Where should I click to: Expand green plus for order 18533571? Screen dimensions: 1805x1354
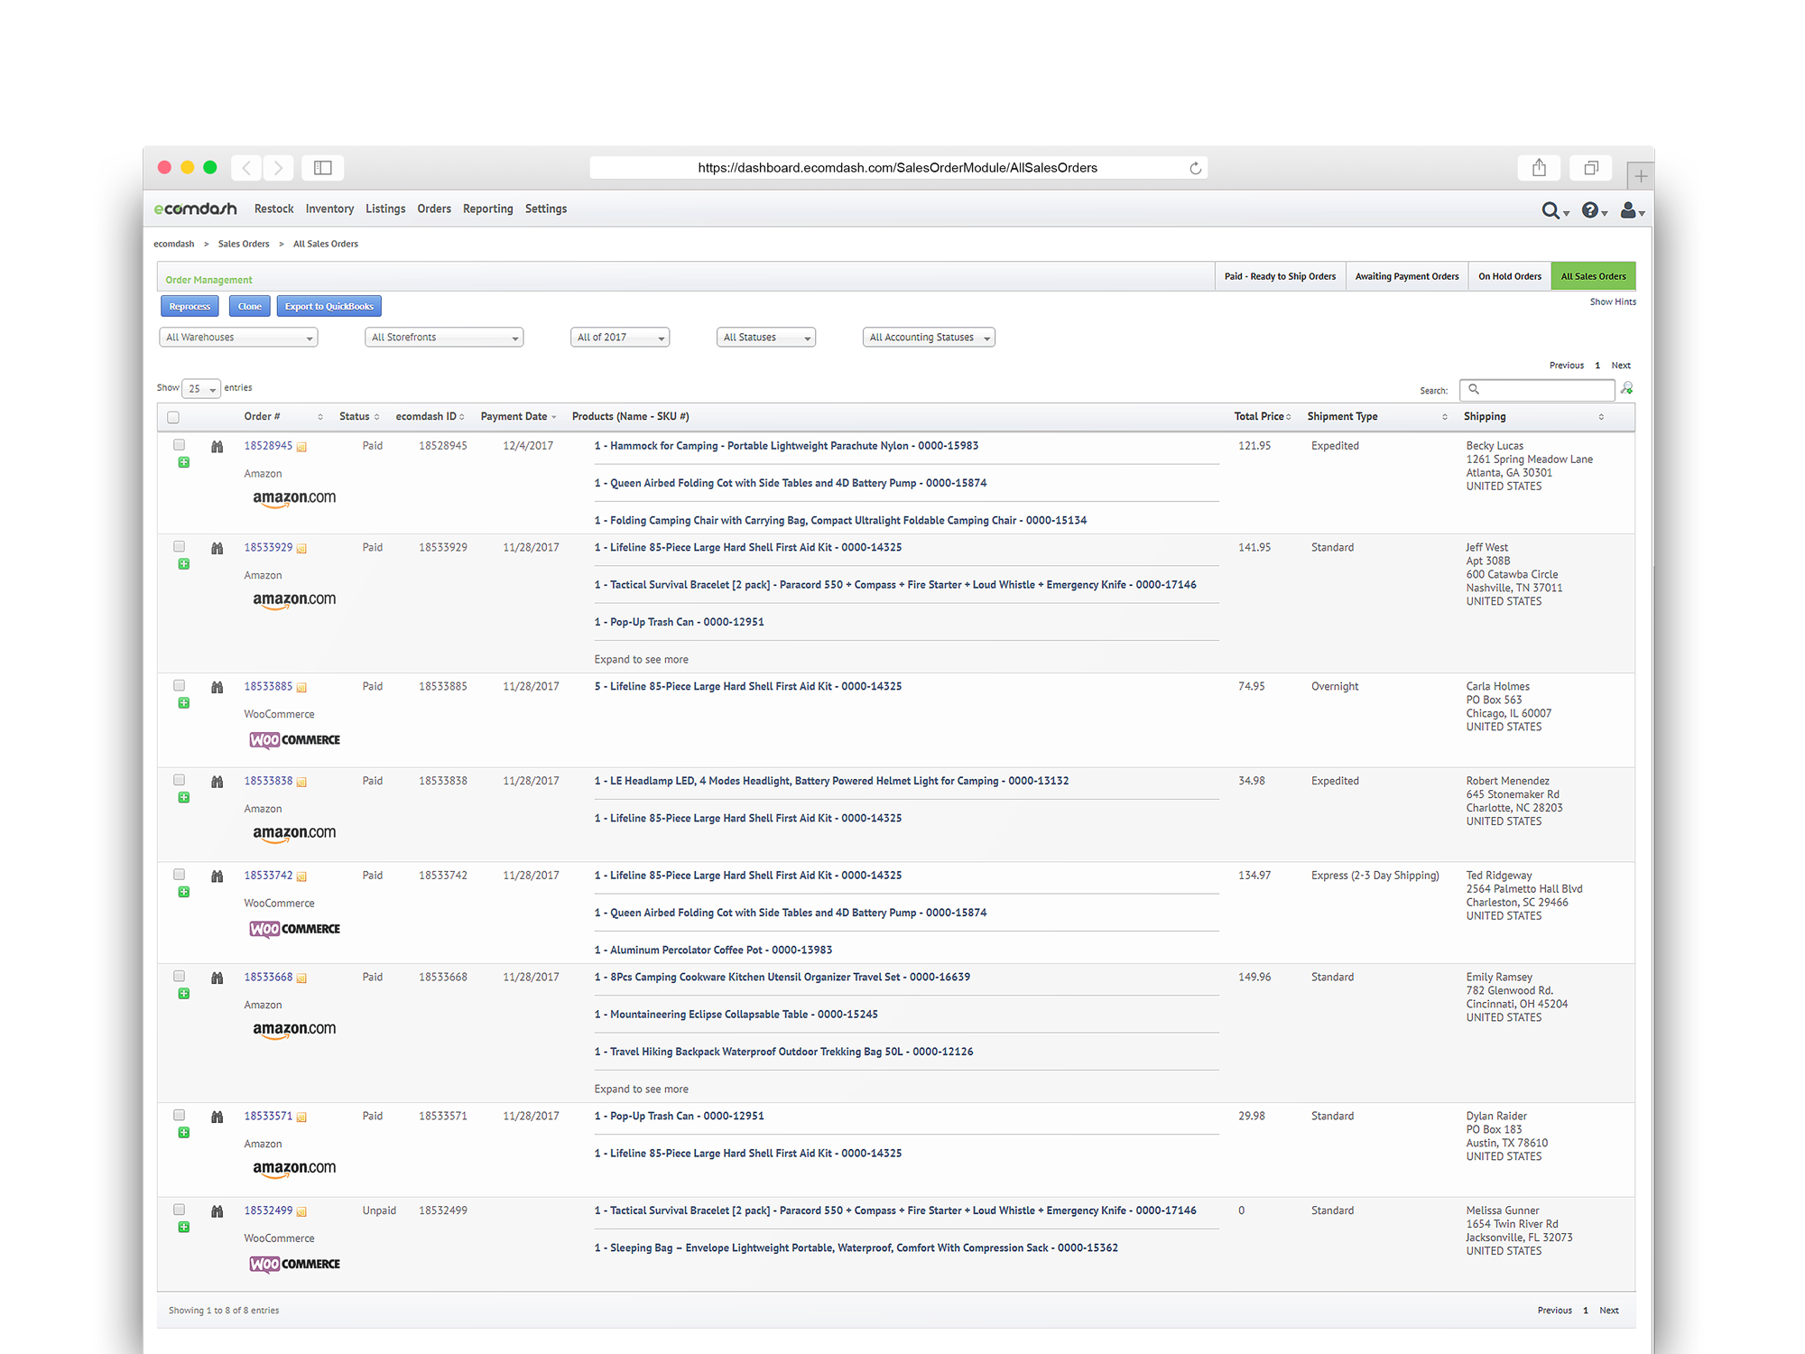184,1134
